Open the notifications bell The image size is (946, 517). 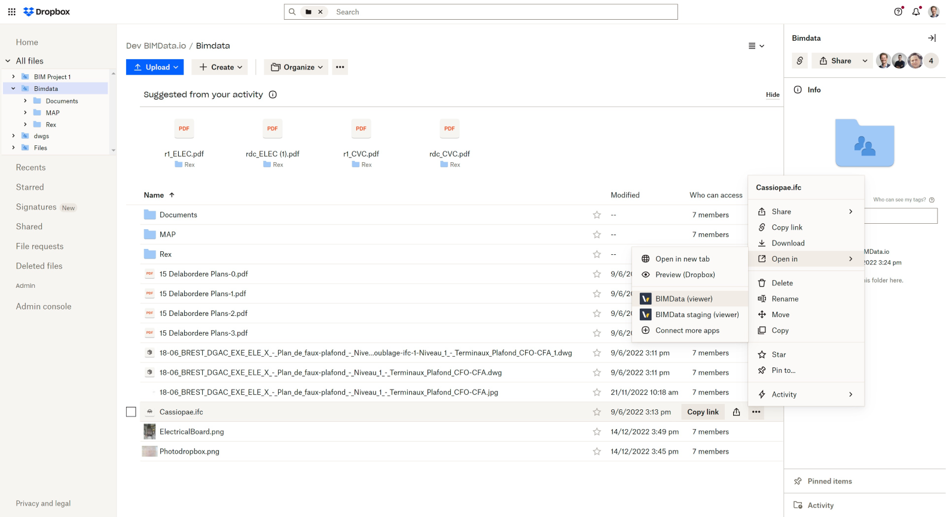tap(916, 12)
